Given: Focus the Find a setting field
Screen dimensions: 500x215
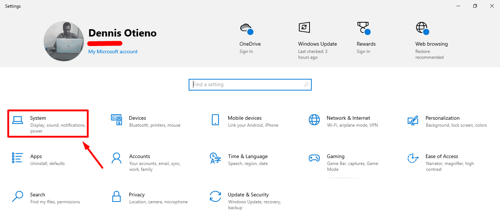Looking at the screenshot, I should (250, 84).
